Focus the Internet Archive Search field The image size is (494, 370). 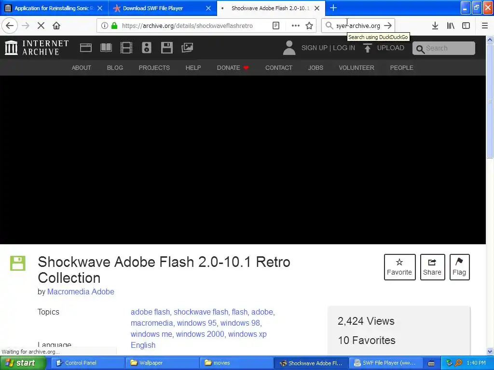(x=444, y=48)
